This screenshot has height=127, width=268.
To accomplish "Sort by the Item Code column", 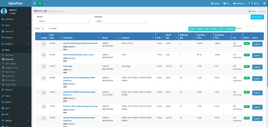I will click(x=55, y=36).
